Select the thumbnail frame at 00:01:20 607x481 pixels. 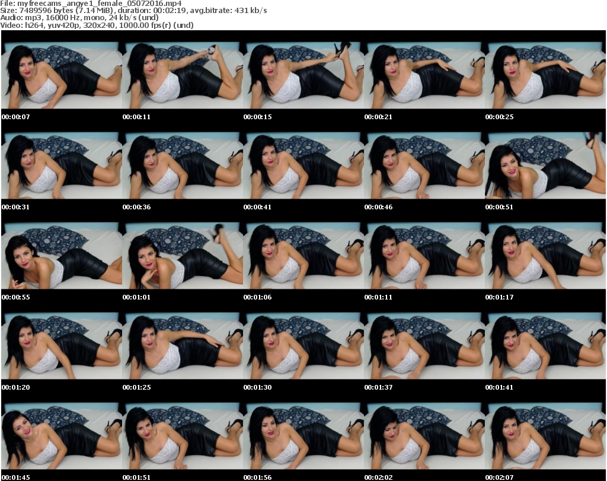(x=62, y=346)
